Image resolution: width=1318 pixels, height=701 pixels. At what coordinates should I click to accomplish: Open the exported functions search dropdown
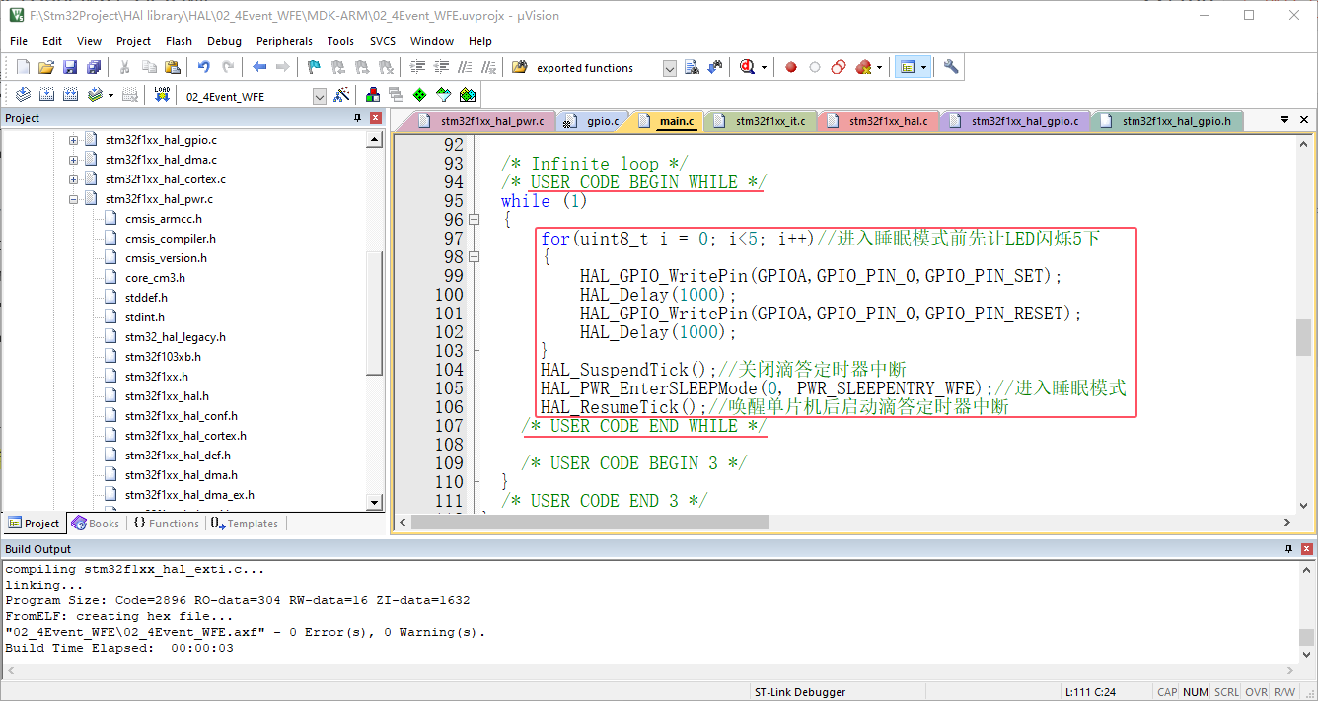(x=670, y=68)
